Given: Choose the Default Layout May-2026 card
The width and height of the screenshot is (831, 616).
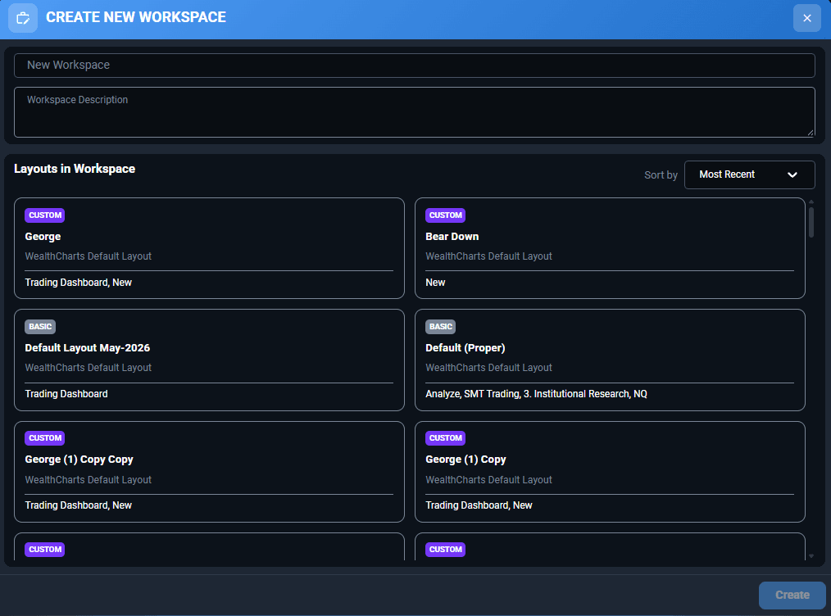Looking at the screenshot, I should [x=209, y=360].
